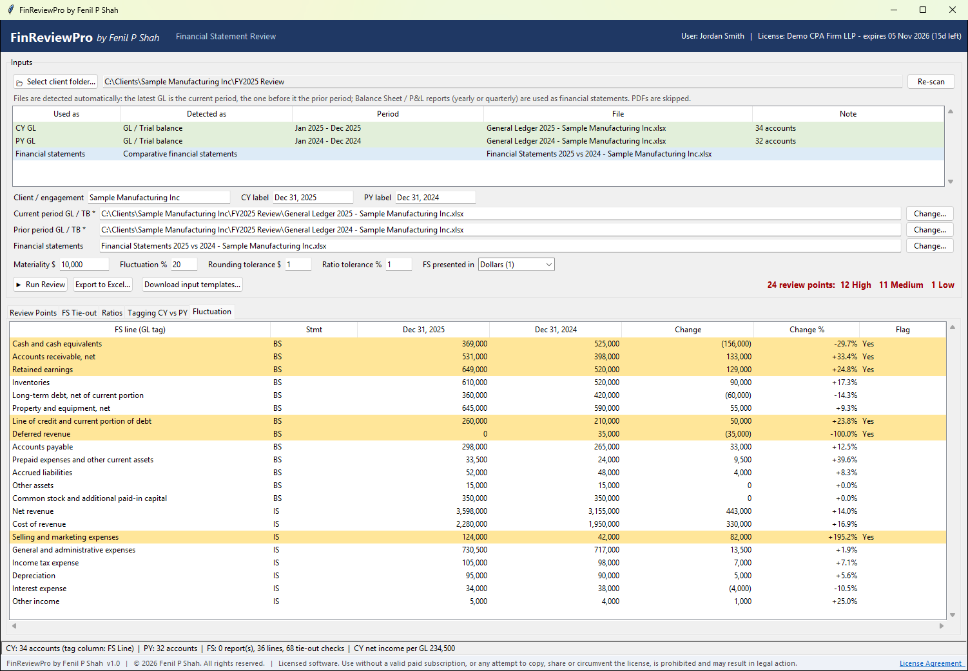
Task: Click the Detected as column header
Action: [206, 114]
